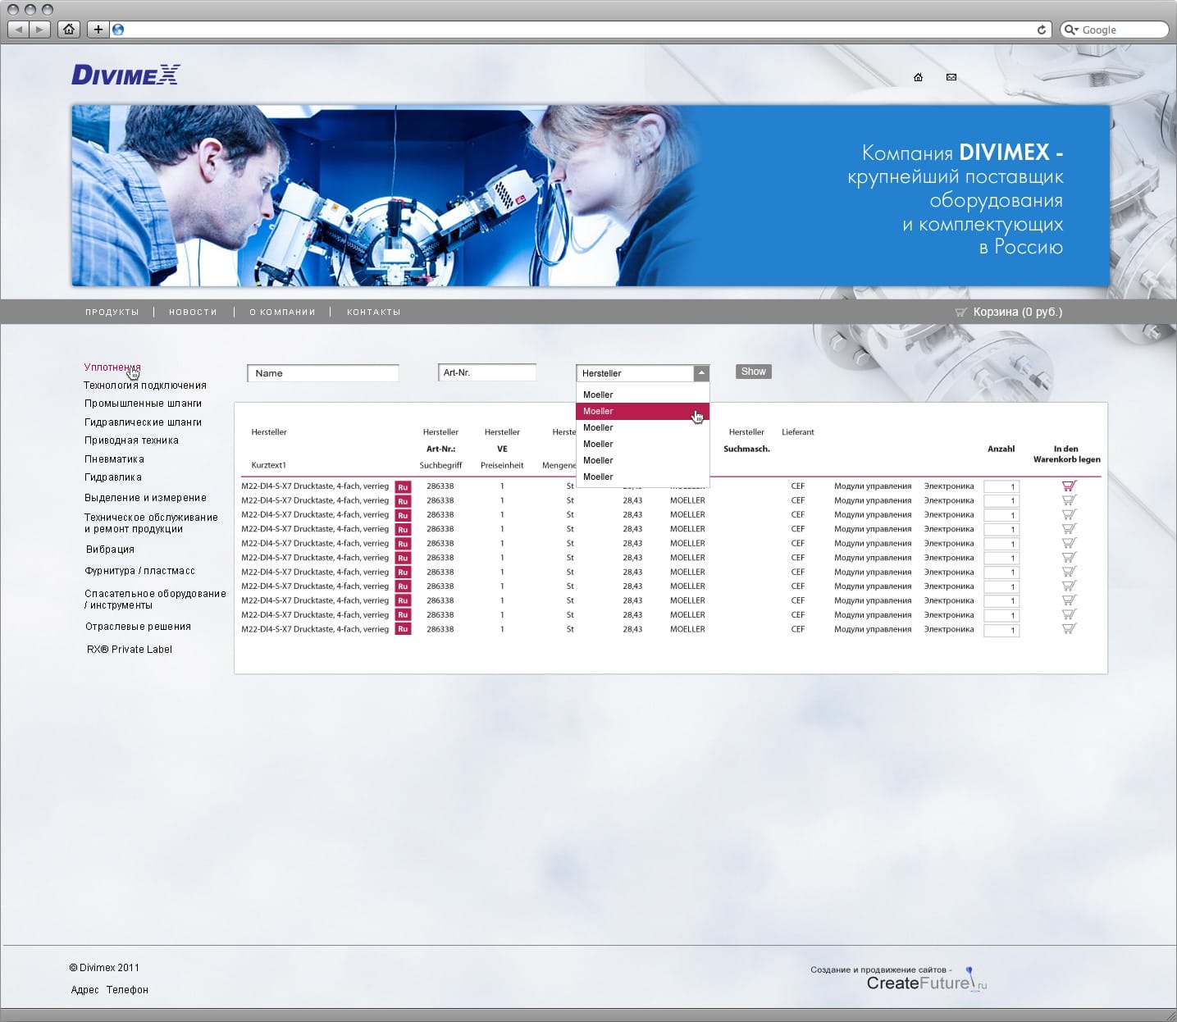Click the Show button
This screenshot has height=1022, width=1177.
click(753, 372)
